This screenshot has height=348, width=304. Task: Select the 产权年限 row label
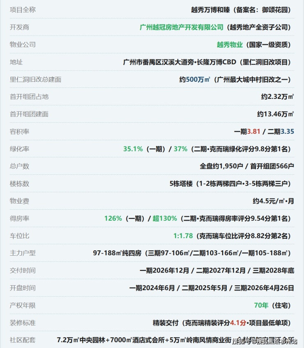(23, 305)
